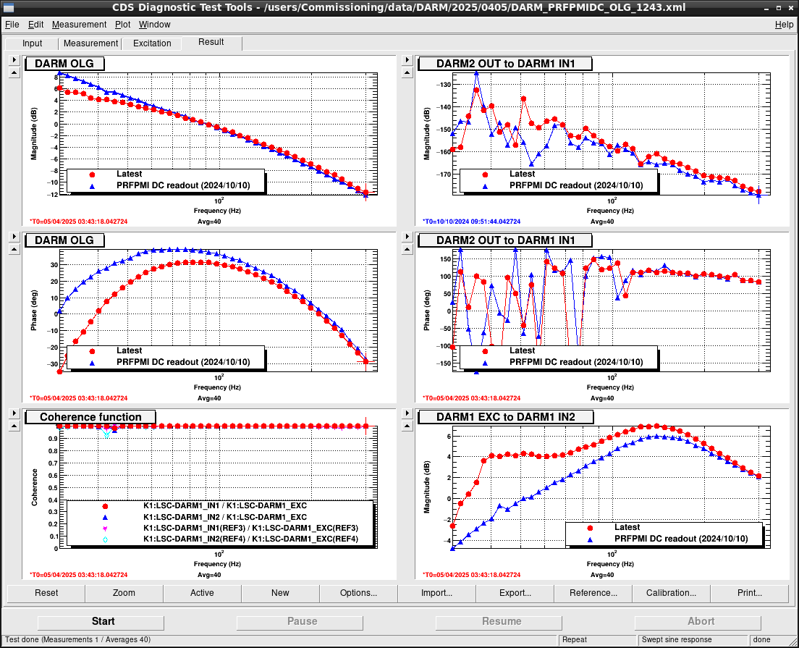Click Avg=40 label under Coherence plot
799x648 pixels.
209,575
